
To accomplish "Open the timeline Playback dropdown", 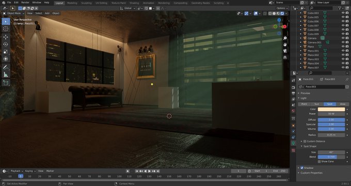I will point(17,171).
